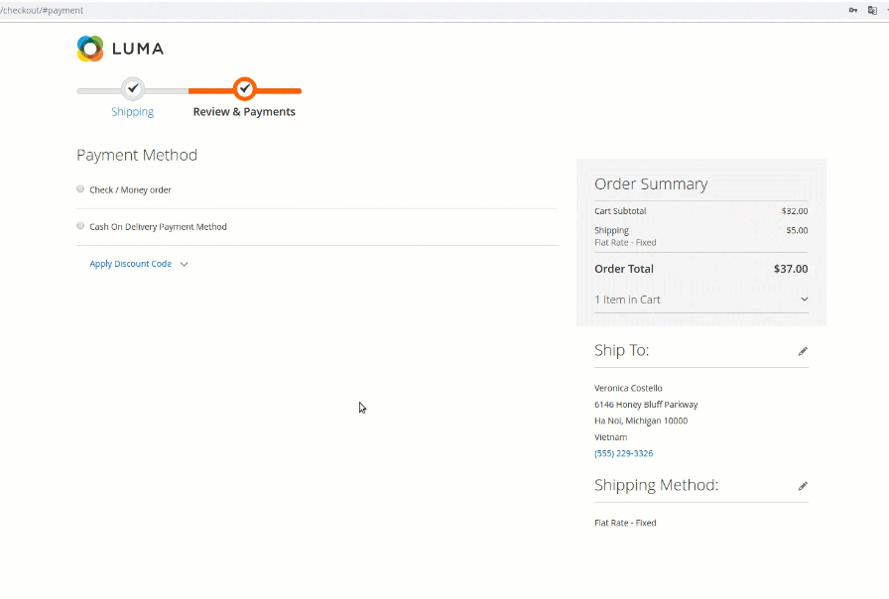Screen dimensions: 889x599
Task: Edit the Shipping Method pencil icon
Action: click(x=803, y=486)
